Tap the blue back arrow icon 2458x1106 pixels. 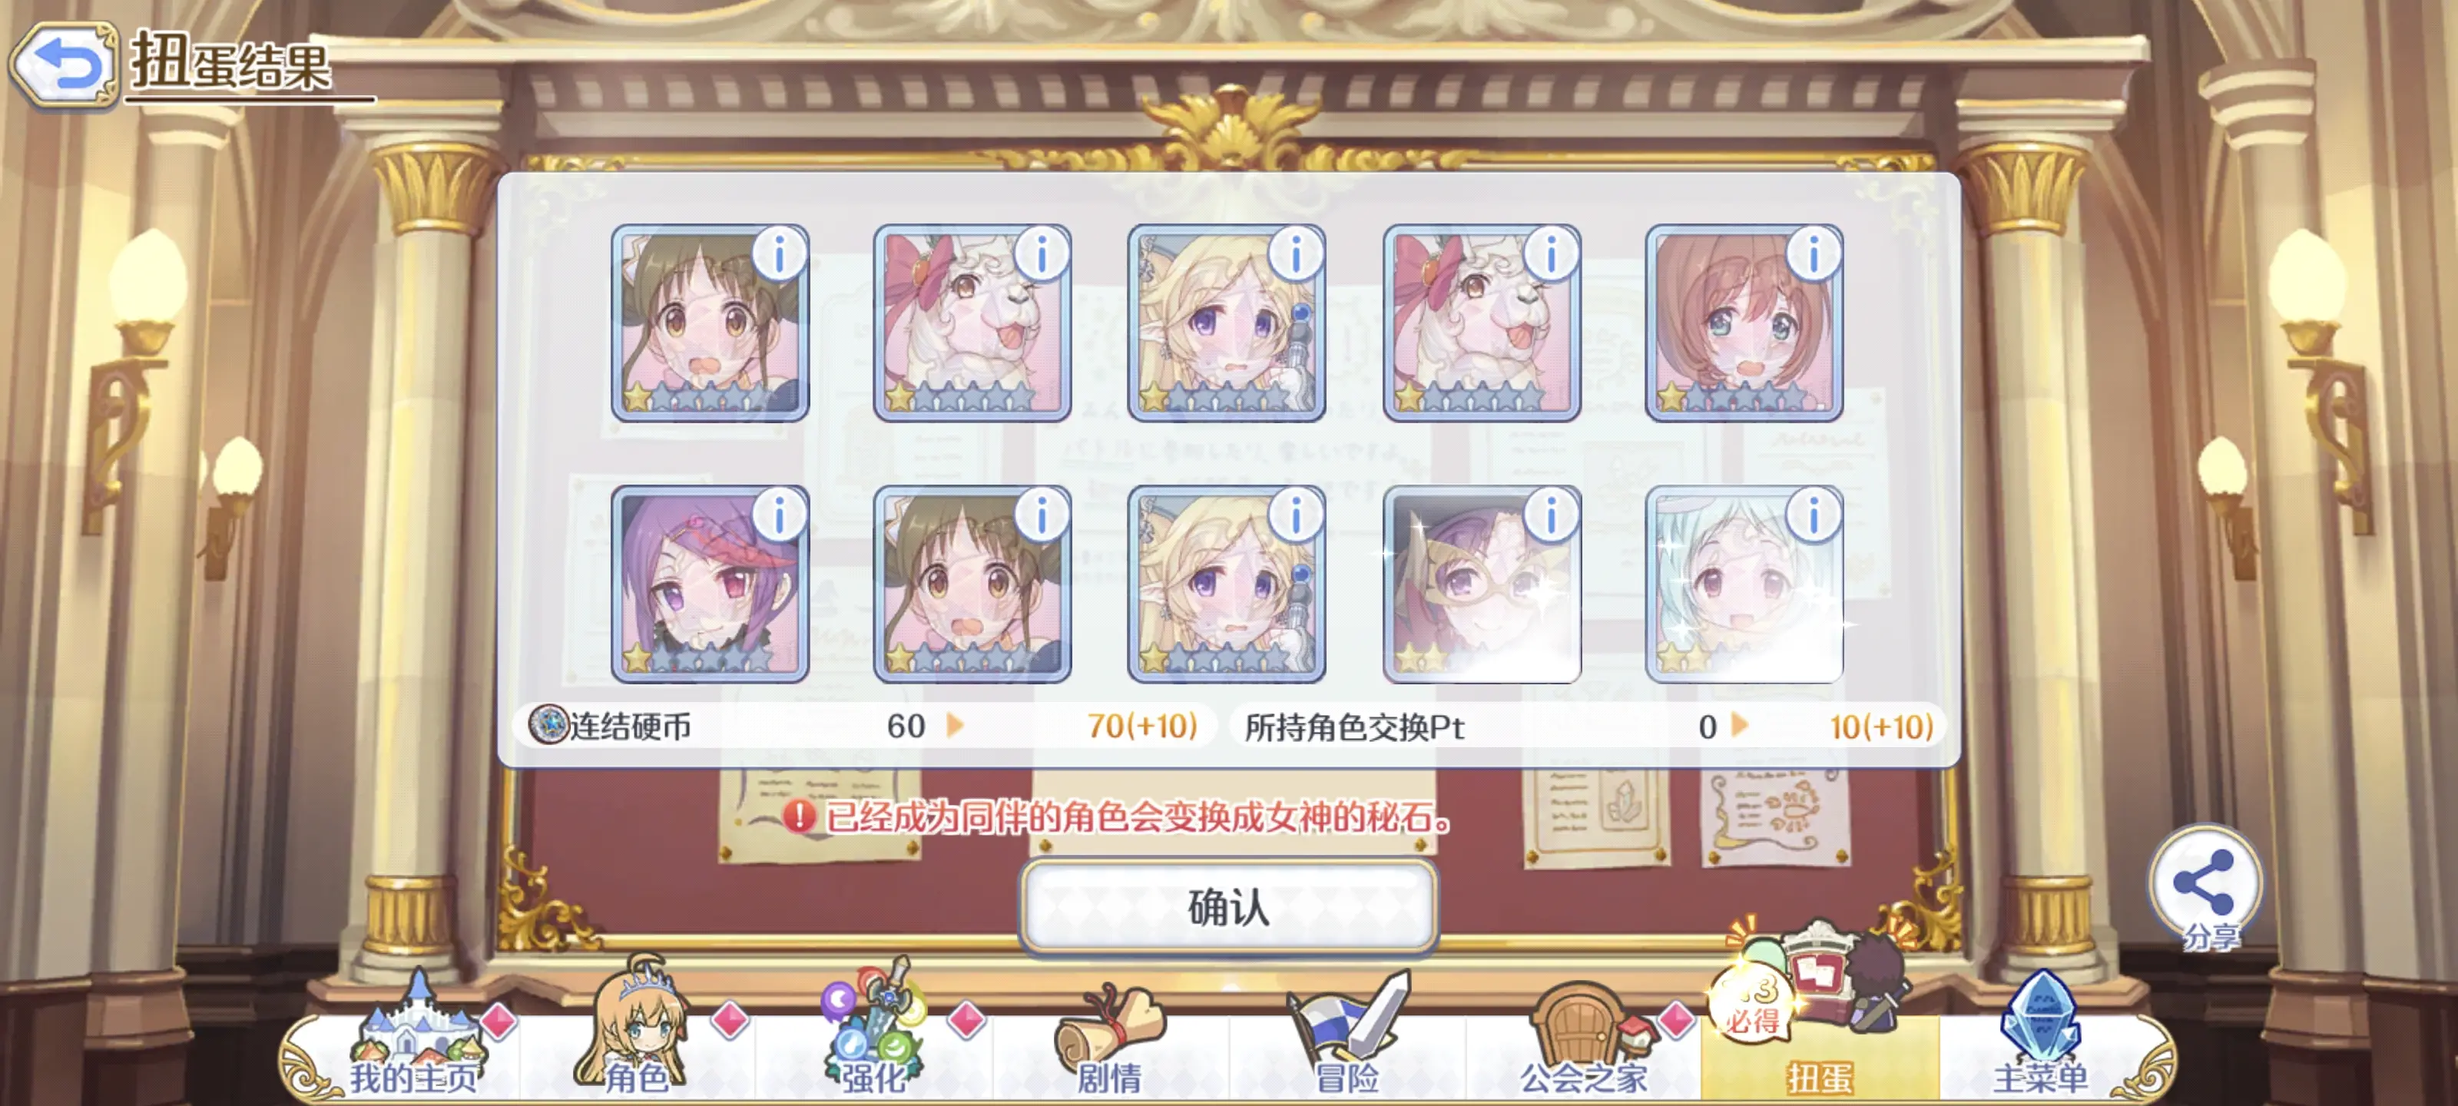tap(64, 65)
